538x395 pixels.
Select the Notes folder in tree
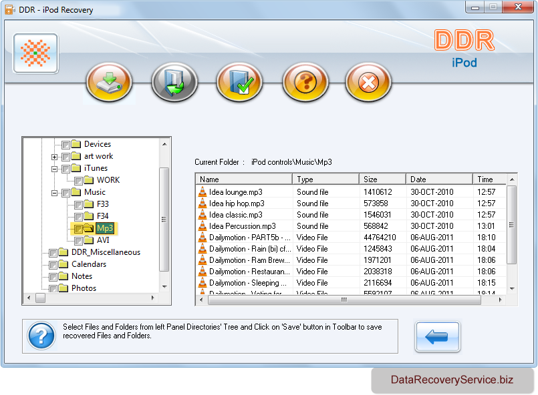click(x=82, y=276)
